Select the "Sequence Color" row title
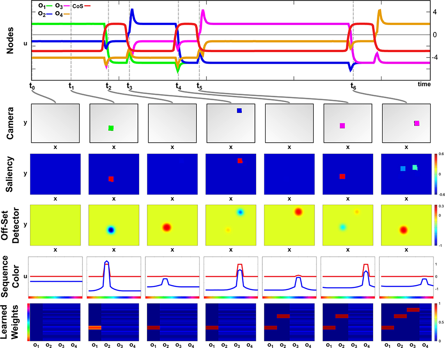This screenshot has height=348, width=445. (10, 277)
